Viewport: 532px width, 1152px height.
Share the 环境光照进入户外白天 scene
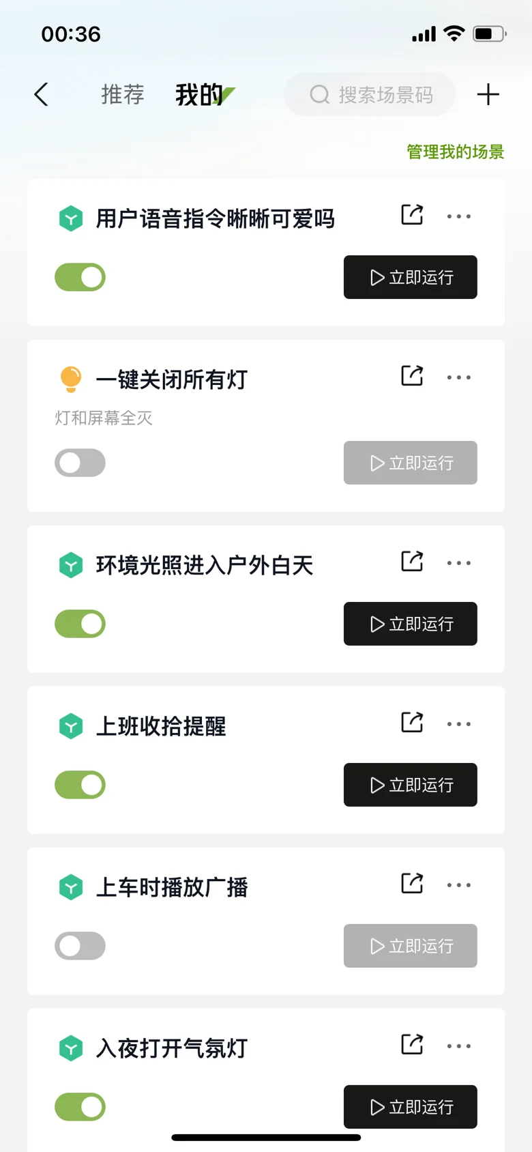pos(412,562)
